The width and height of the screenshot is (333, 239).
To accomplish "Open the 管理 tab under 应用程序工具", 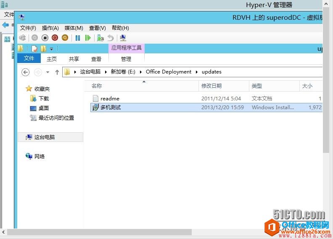I will (126, 59).
